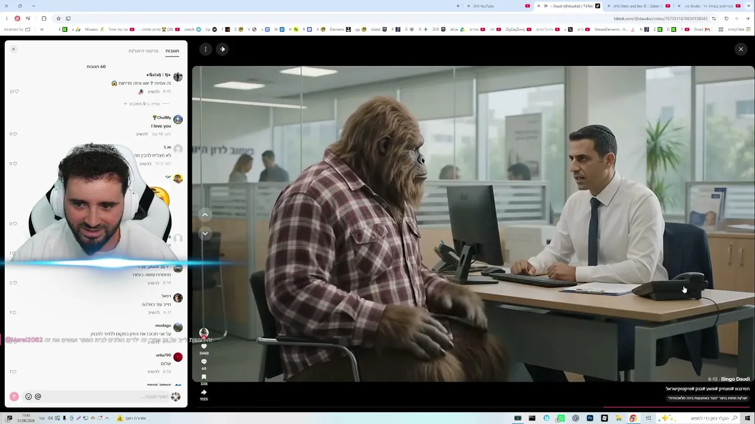Image resolution: width=755 pixels, height=424 pixels.
Task: Open the taskbar volume icon
Action: [x=50, y=418]
